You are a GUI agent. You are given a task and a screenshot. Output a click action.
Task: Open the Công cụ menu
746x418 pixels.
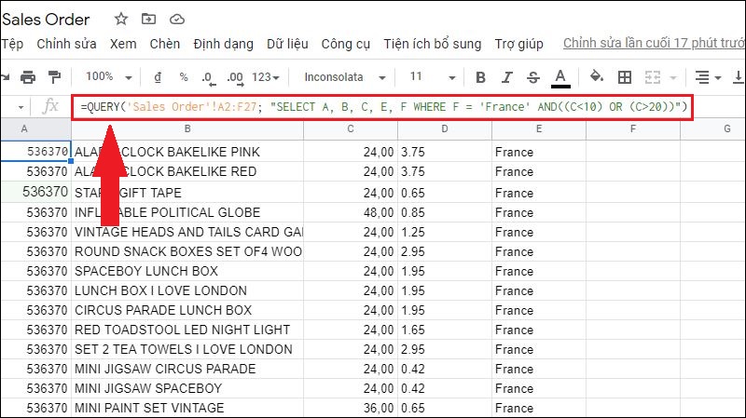click(345, 44)
